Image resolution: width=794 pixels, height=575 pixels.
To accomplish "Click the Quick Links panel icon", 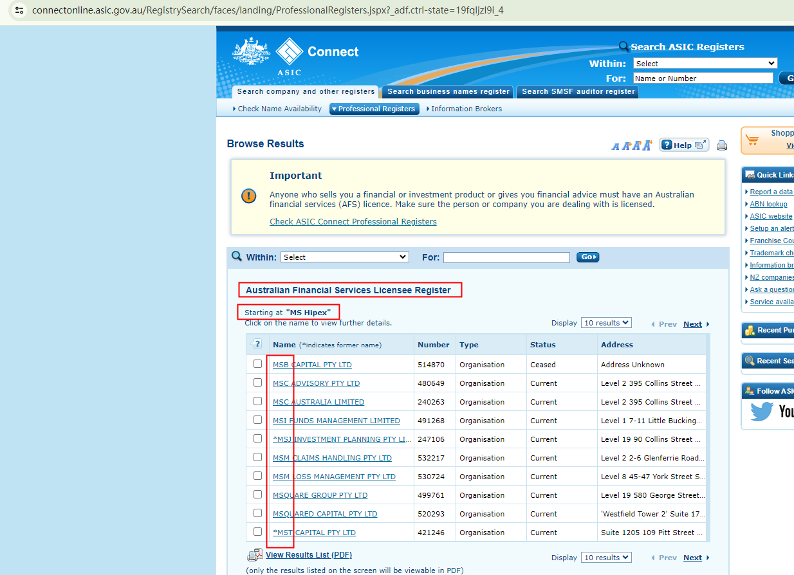I will tap(749, 175).
